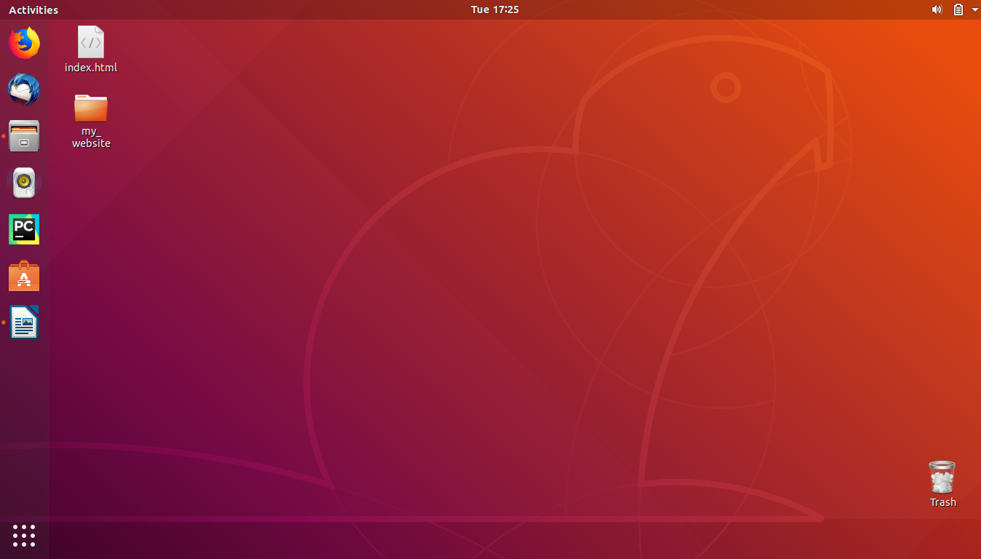Viewport: 981px width, 559px height.
Task: Open the system menu dropdown arrow
Action: click(x=974, y=9)
